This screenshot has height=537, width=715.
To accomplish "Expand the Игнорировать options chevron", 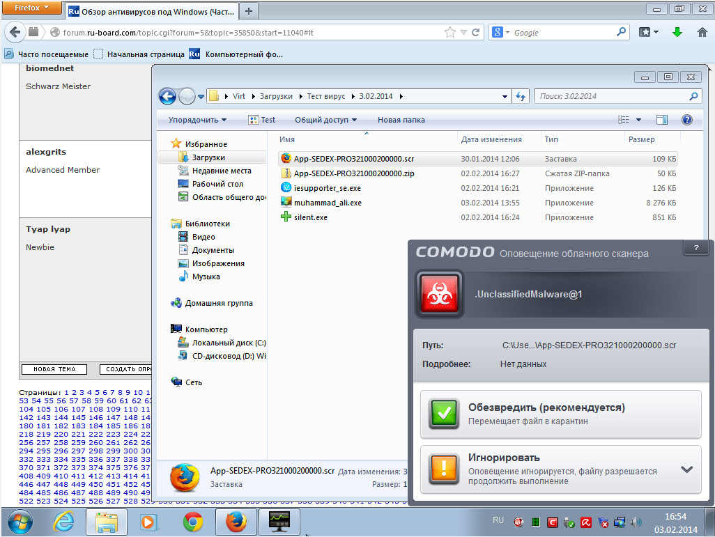I will click(x=686, y=469).
